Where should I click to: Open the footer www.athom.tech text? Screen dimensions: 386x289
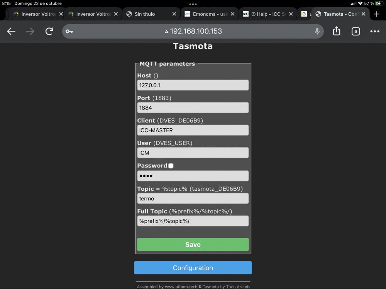pos(181,287)
